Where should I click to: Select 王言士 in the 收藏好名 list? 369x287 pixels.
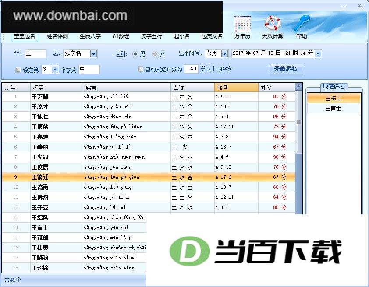click(334, 109)
